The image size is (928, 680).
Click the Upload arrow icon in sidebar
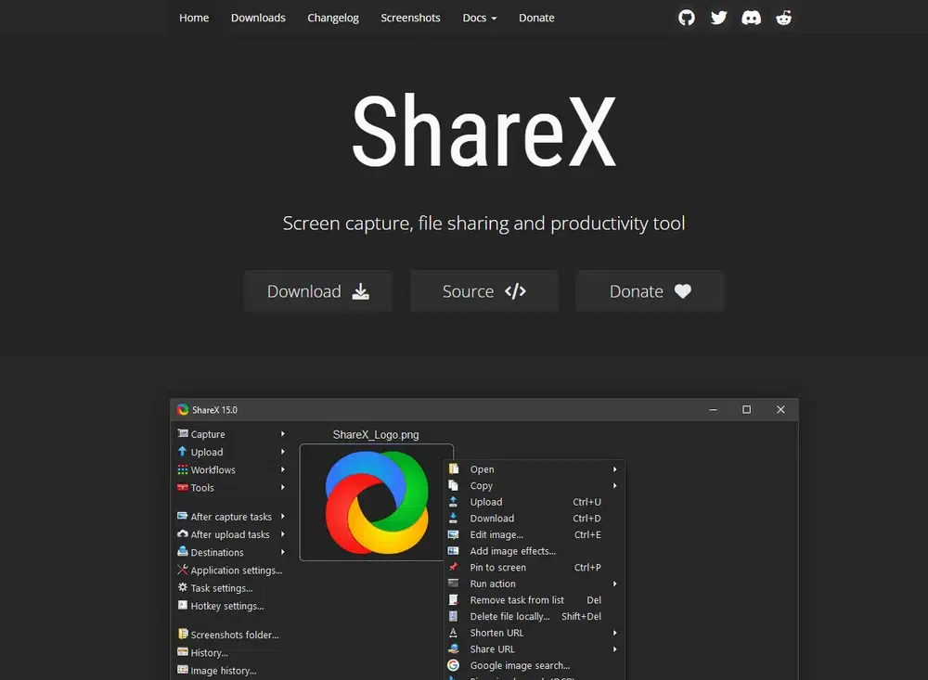pos(182,451)
